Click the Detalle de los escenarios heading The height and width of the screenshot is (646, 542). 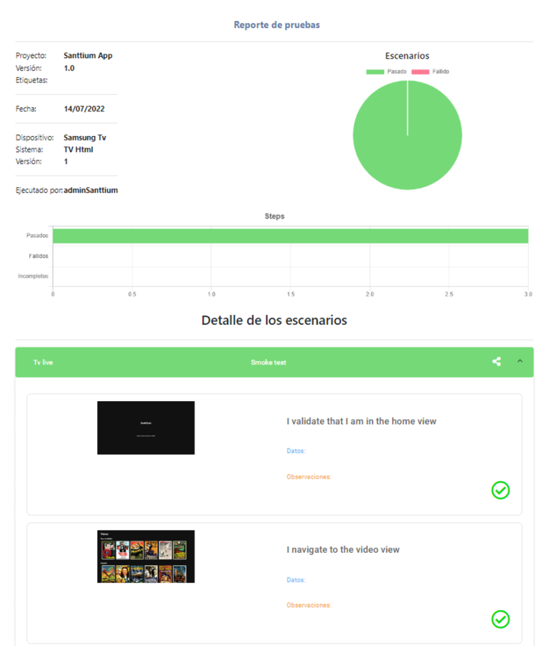[274, 320]
